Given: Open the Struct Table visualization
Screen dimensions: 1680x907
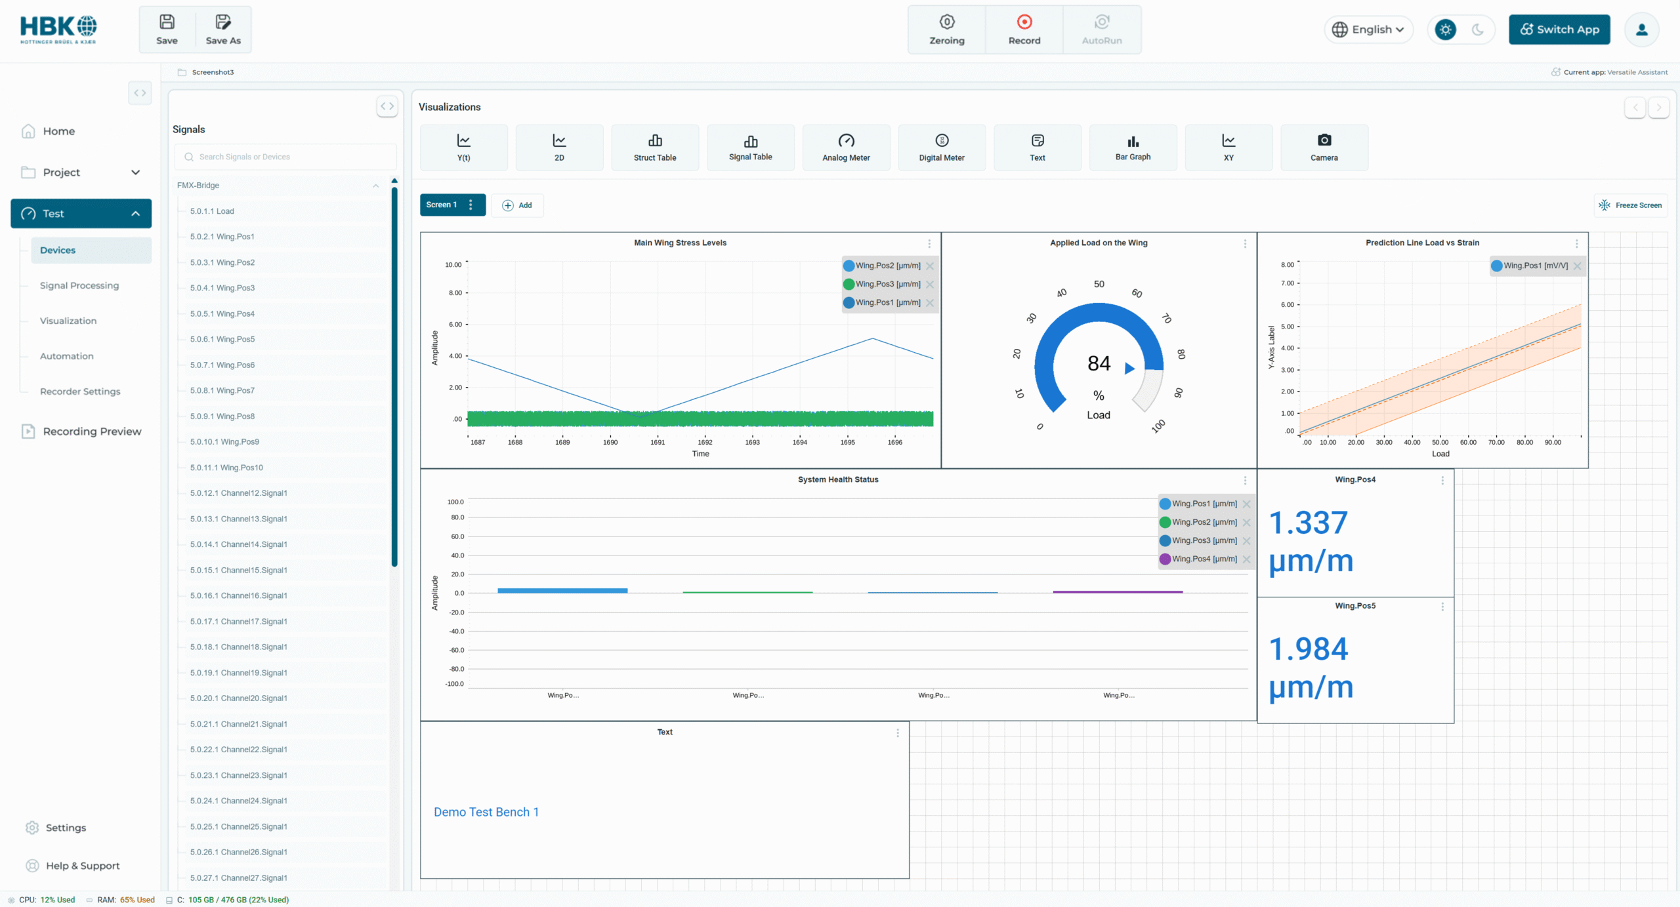Looking at the screenshot, I should pyautogui.click(x=655, y=148).
